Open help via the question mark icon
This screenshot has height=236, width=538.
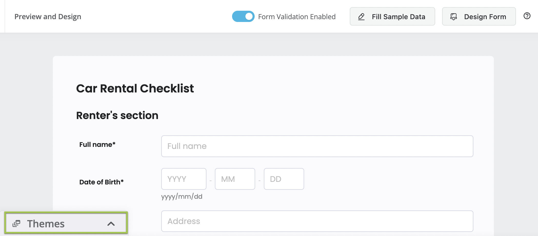(527, 16)
